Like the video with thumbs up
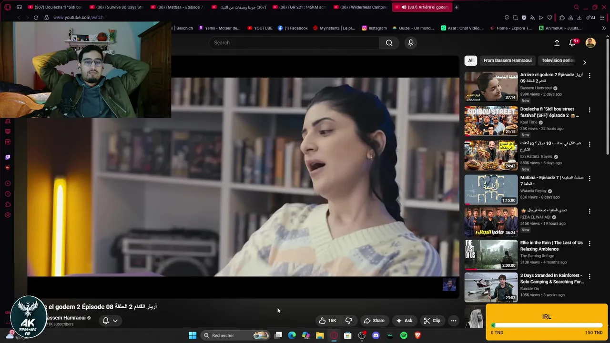The image size is (610, 343). pos(327,321)
